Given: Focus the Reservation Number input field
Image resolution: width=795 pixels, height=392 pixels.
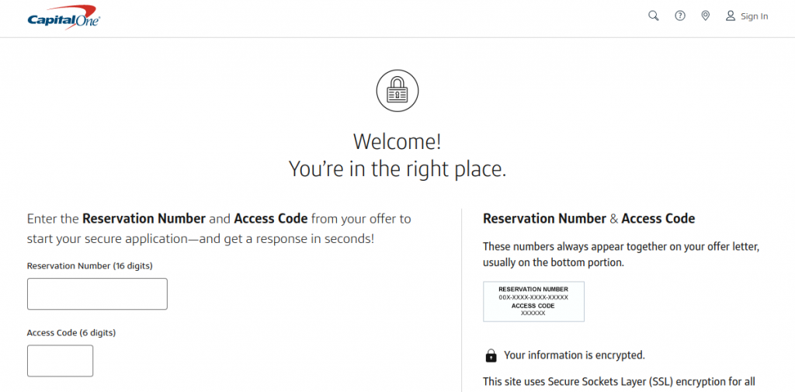Looking at the screenshot, I should point(97,293).
